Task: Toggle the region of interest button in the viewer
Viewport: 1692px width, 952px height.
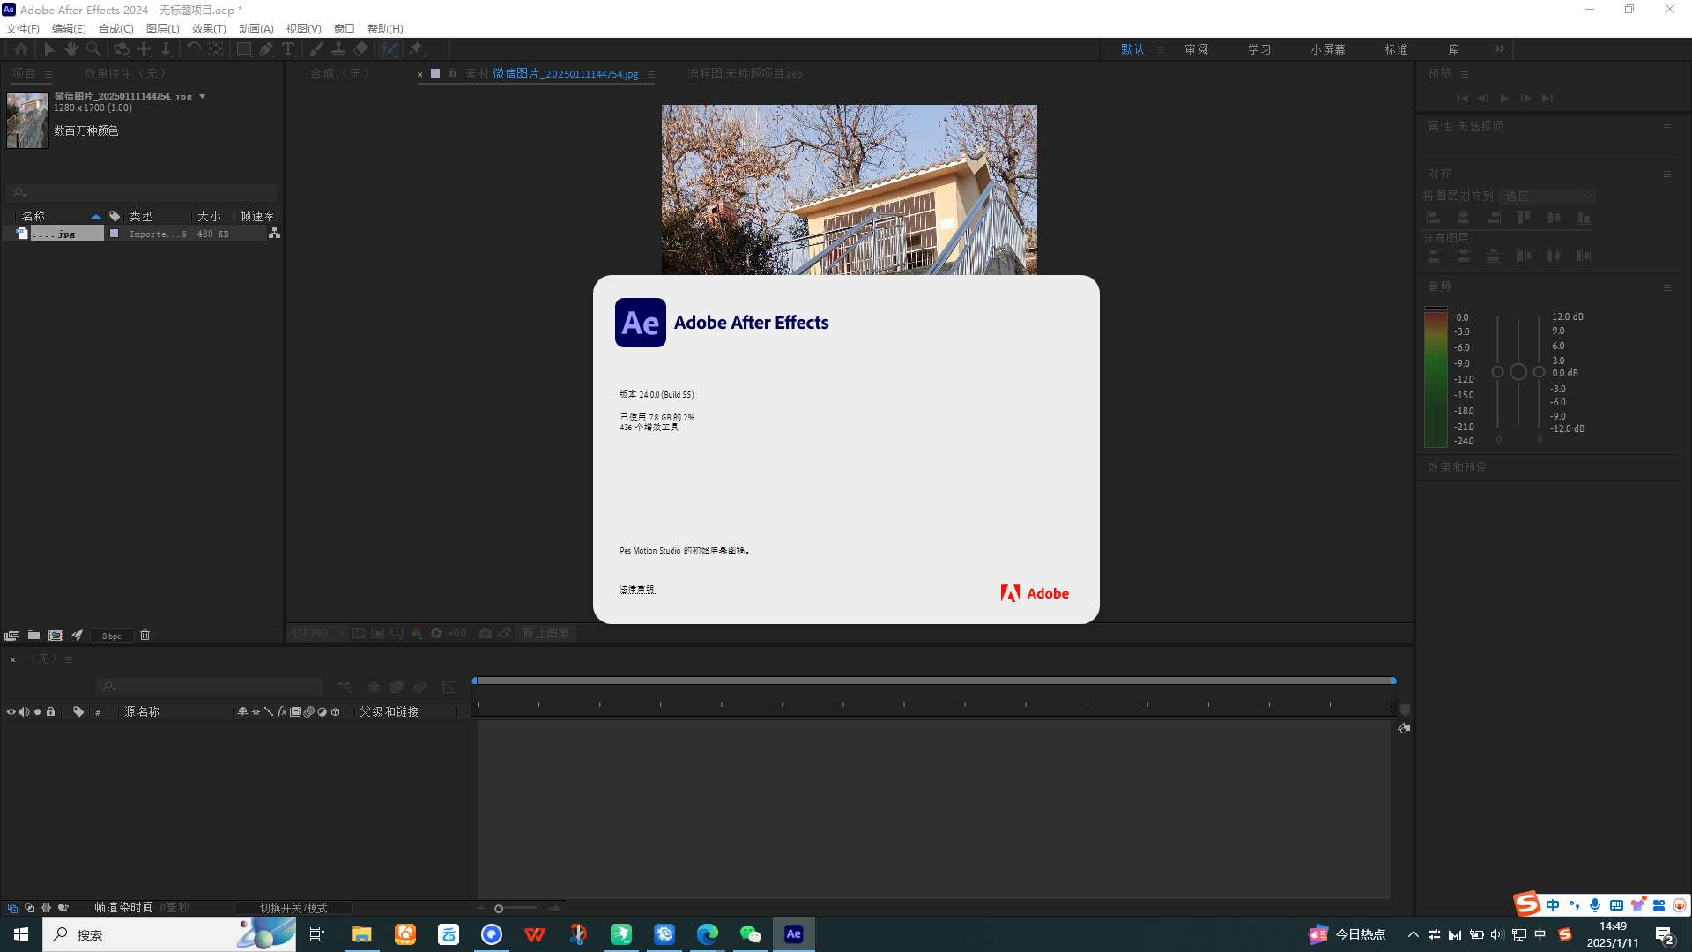Action: pos(378,634)
